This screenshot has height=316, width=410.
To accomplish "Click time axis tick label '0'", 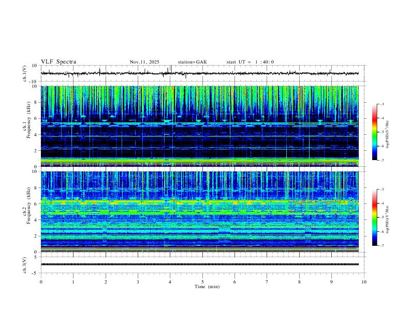I will coord(41,282).
